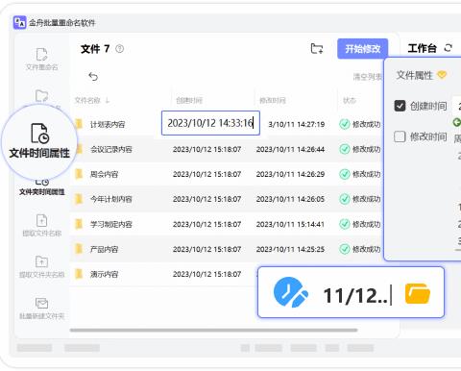Click the VIP diamond icon beside 文件属性
The width and height of the screenshot is (461, 371).
pos(442,75)
